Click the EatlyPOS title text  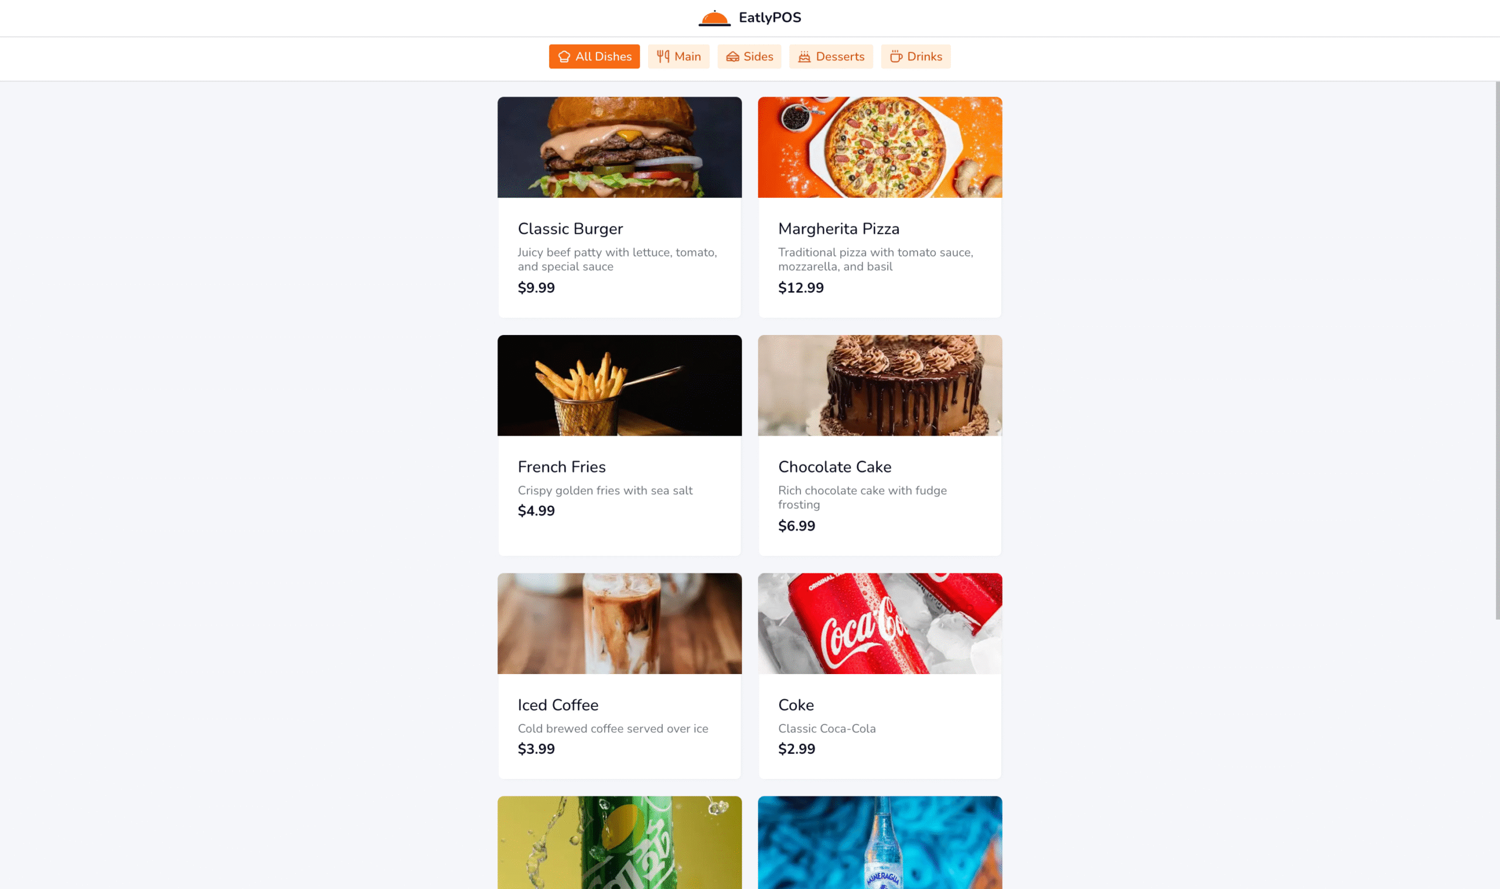[x=769, y=18]
